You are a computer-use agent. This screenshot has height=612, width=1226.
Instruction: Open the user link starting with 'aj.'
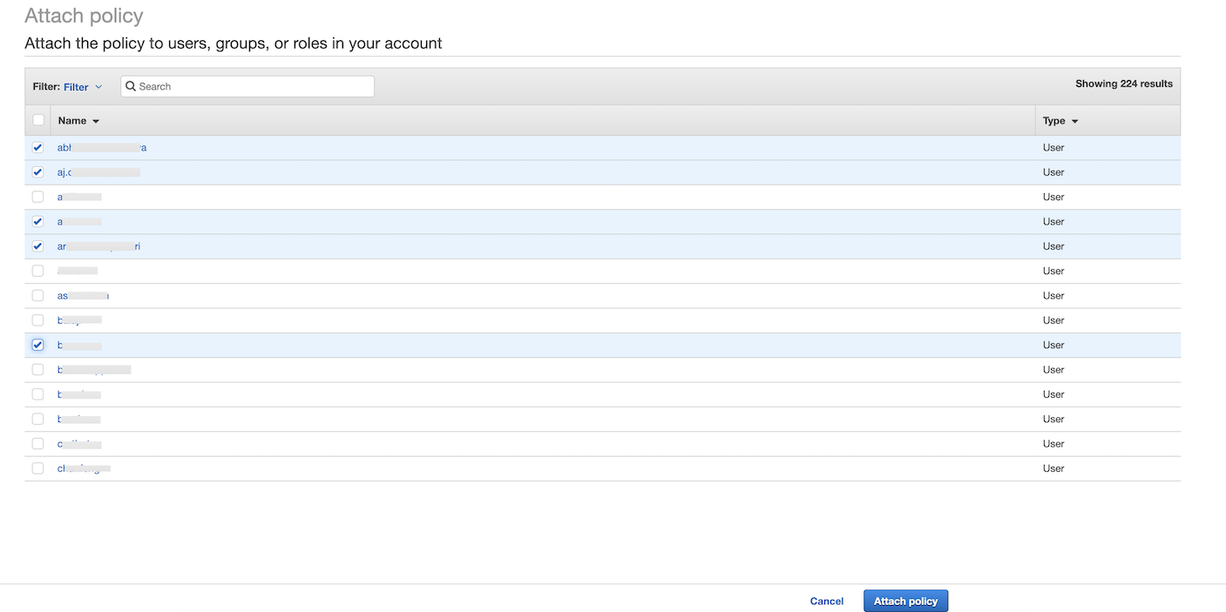[98, 172]
